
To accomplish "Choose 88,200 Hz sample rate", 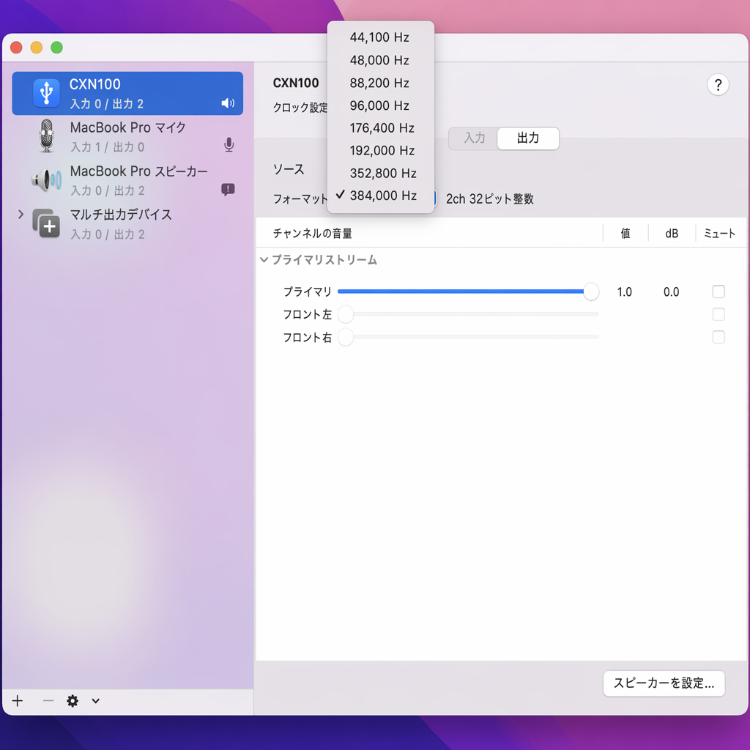I will (381, 83).
